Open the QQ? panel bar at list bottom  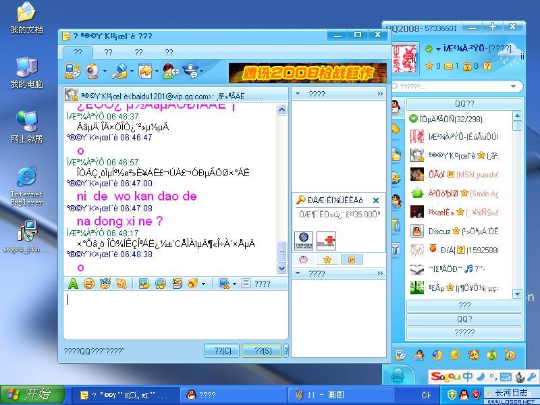(464, 319)
